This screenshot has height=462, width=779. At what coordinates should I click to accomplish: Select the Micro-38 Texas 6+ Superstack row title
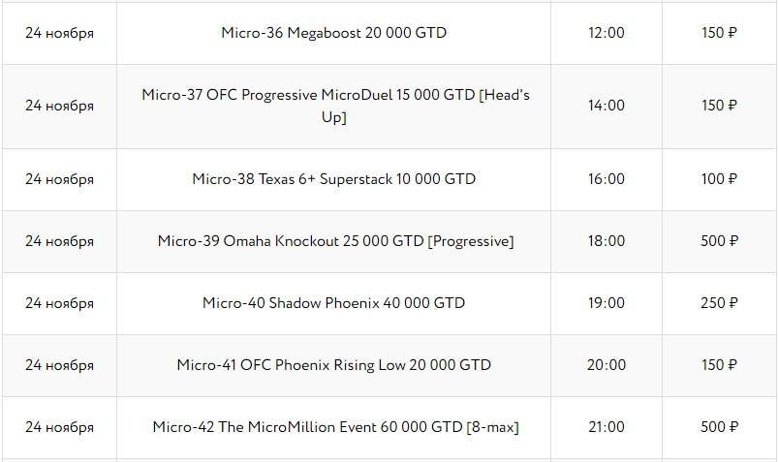(333, 179)
